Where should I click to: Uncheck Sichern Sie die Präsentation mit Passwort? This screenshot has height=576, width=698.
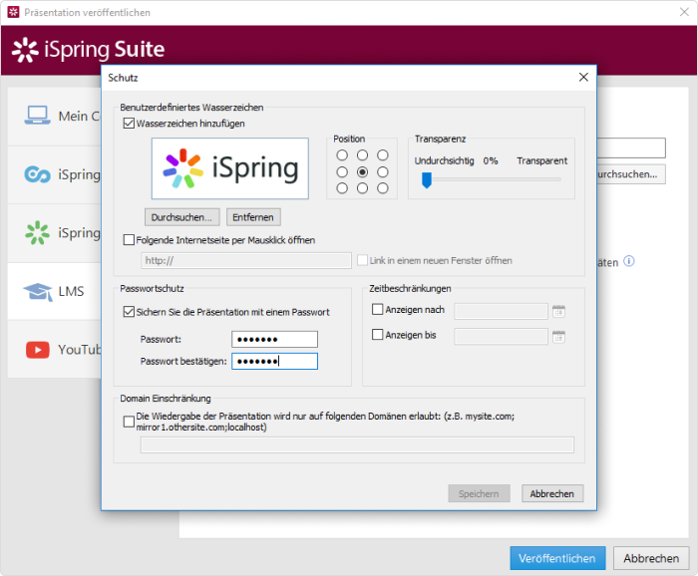point(129,312)
